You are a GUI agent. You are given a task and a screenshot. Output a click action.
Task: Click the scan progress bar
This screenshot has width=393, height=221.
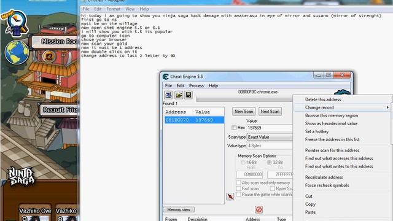point(244,99)
